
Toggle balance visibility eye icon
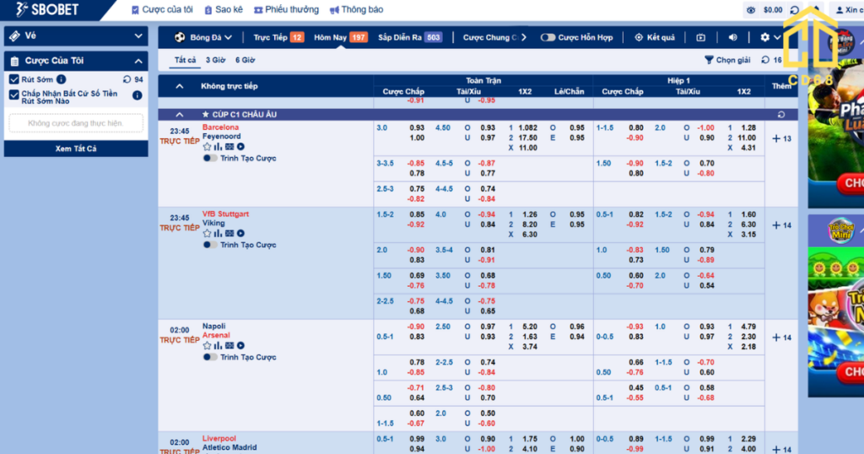750,10
